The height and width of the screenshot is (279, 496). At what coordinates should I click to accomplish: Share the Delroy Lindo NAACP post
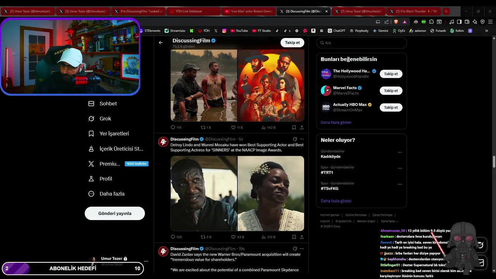pos(302,237)
